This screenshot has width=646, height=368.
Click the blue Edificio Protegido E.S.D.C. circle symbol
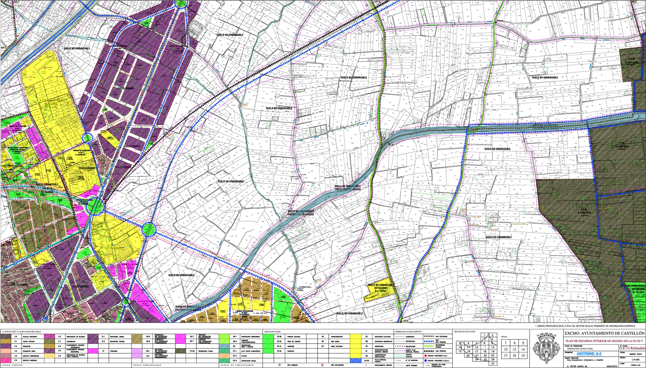coord(425,361)
